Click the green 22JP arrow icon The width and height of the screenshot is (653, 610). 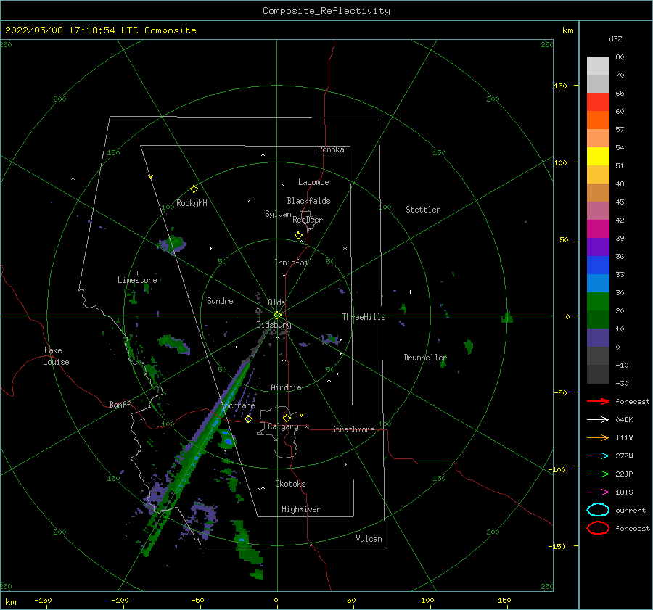tap(598, 474)
